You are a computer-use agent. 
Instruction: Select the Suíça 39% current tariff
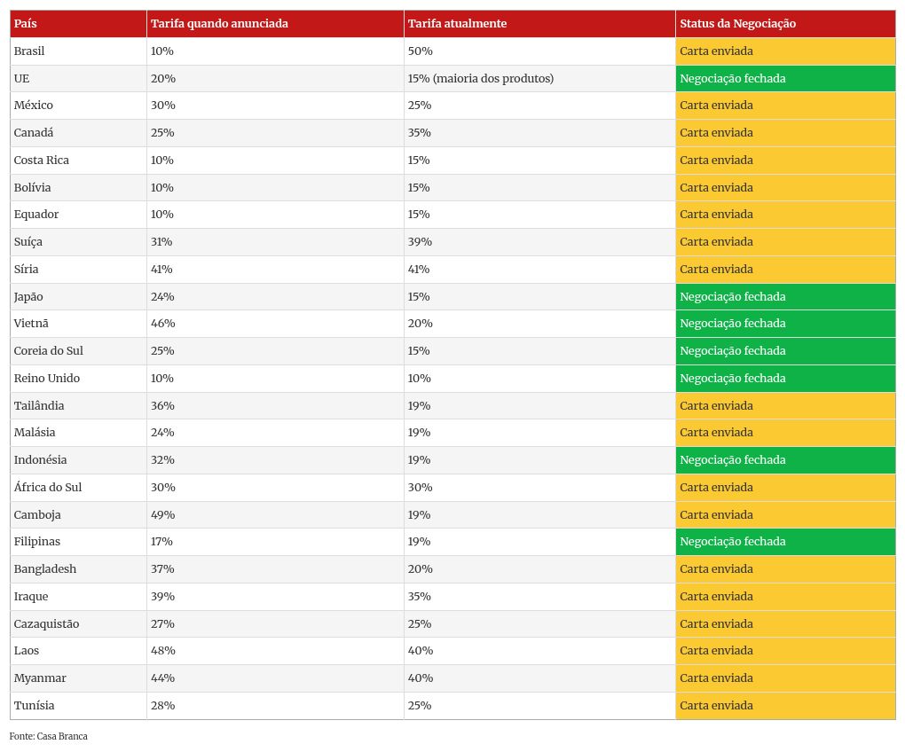point(420,242)
